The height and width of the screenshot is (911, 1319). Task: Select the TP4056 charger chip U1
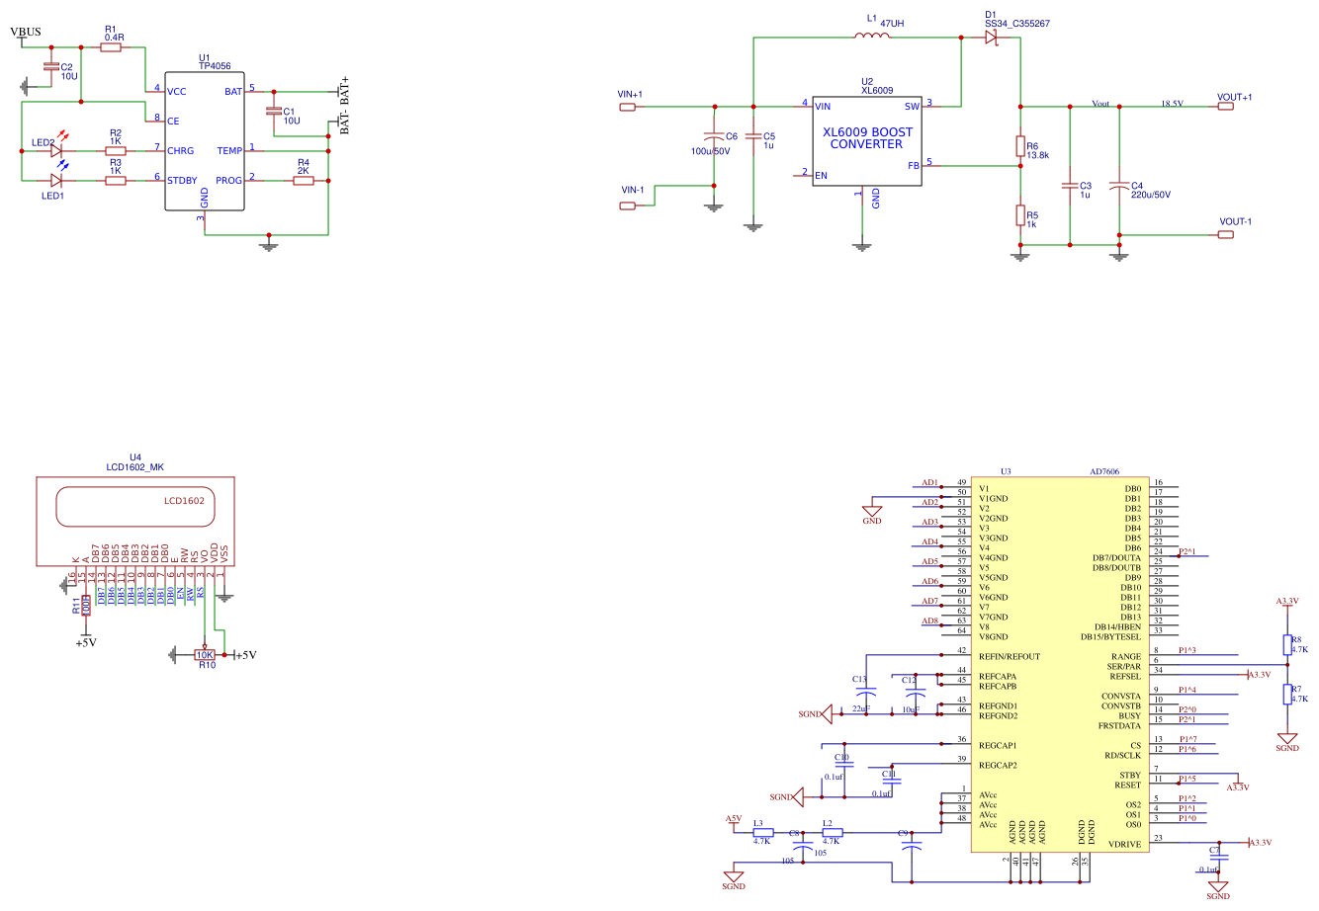(x=205, y=140)
